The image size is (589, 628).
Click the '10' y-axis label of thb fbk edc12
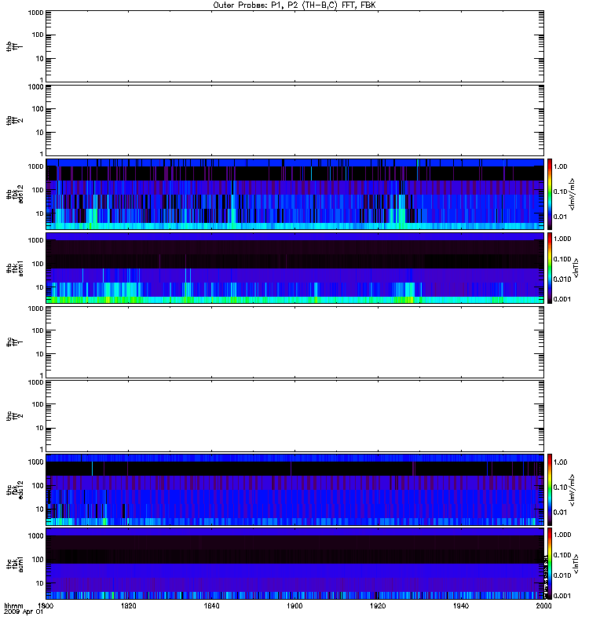40,214
